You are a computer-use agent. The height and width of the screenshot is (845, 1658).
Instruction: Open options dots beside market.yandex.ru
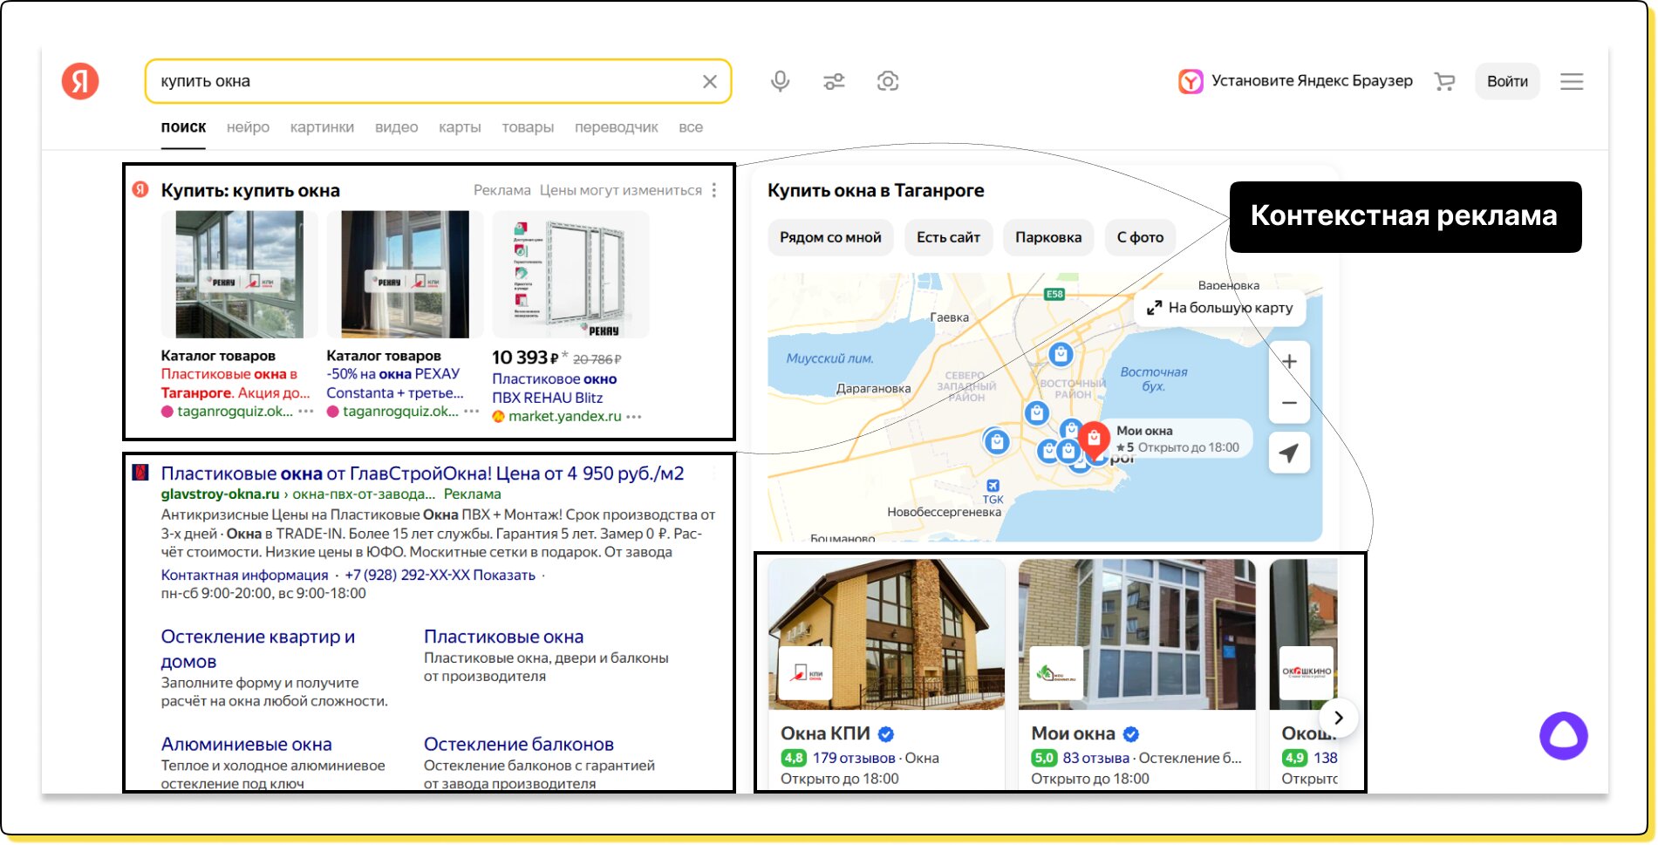(634, 417)
